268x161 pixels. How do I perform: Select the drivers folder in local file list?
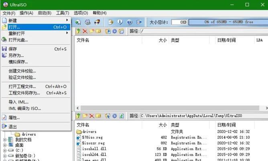point(86,132)
